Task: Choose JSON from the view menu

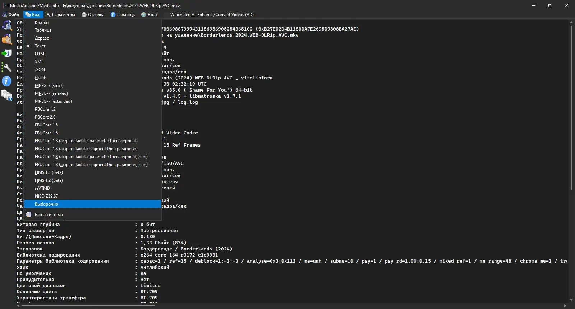Action: pyautogui.click(x=40, y=70)
